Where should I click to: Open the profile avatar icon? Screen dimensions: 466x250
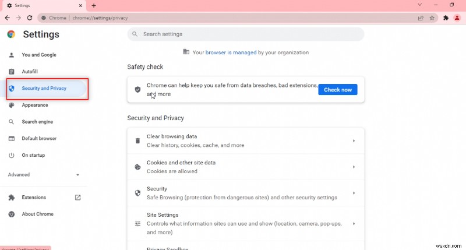(457, 17)
